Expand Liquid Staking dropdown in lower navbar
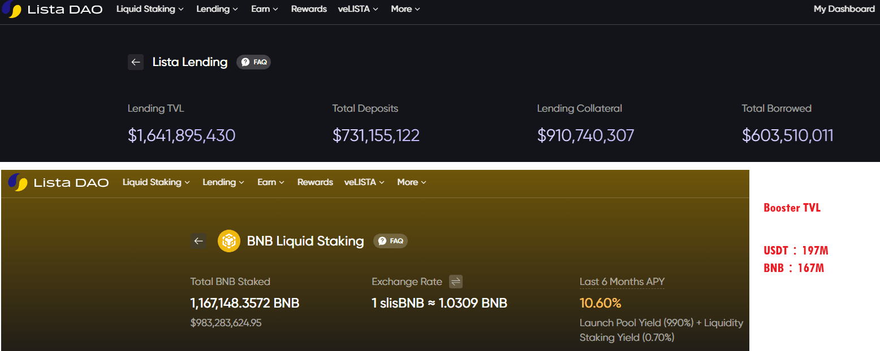Screen dimensions: 880x351 (156, 182)
